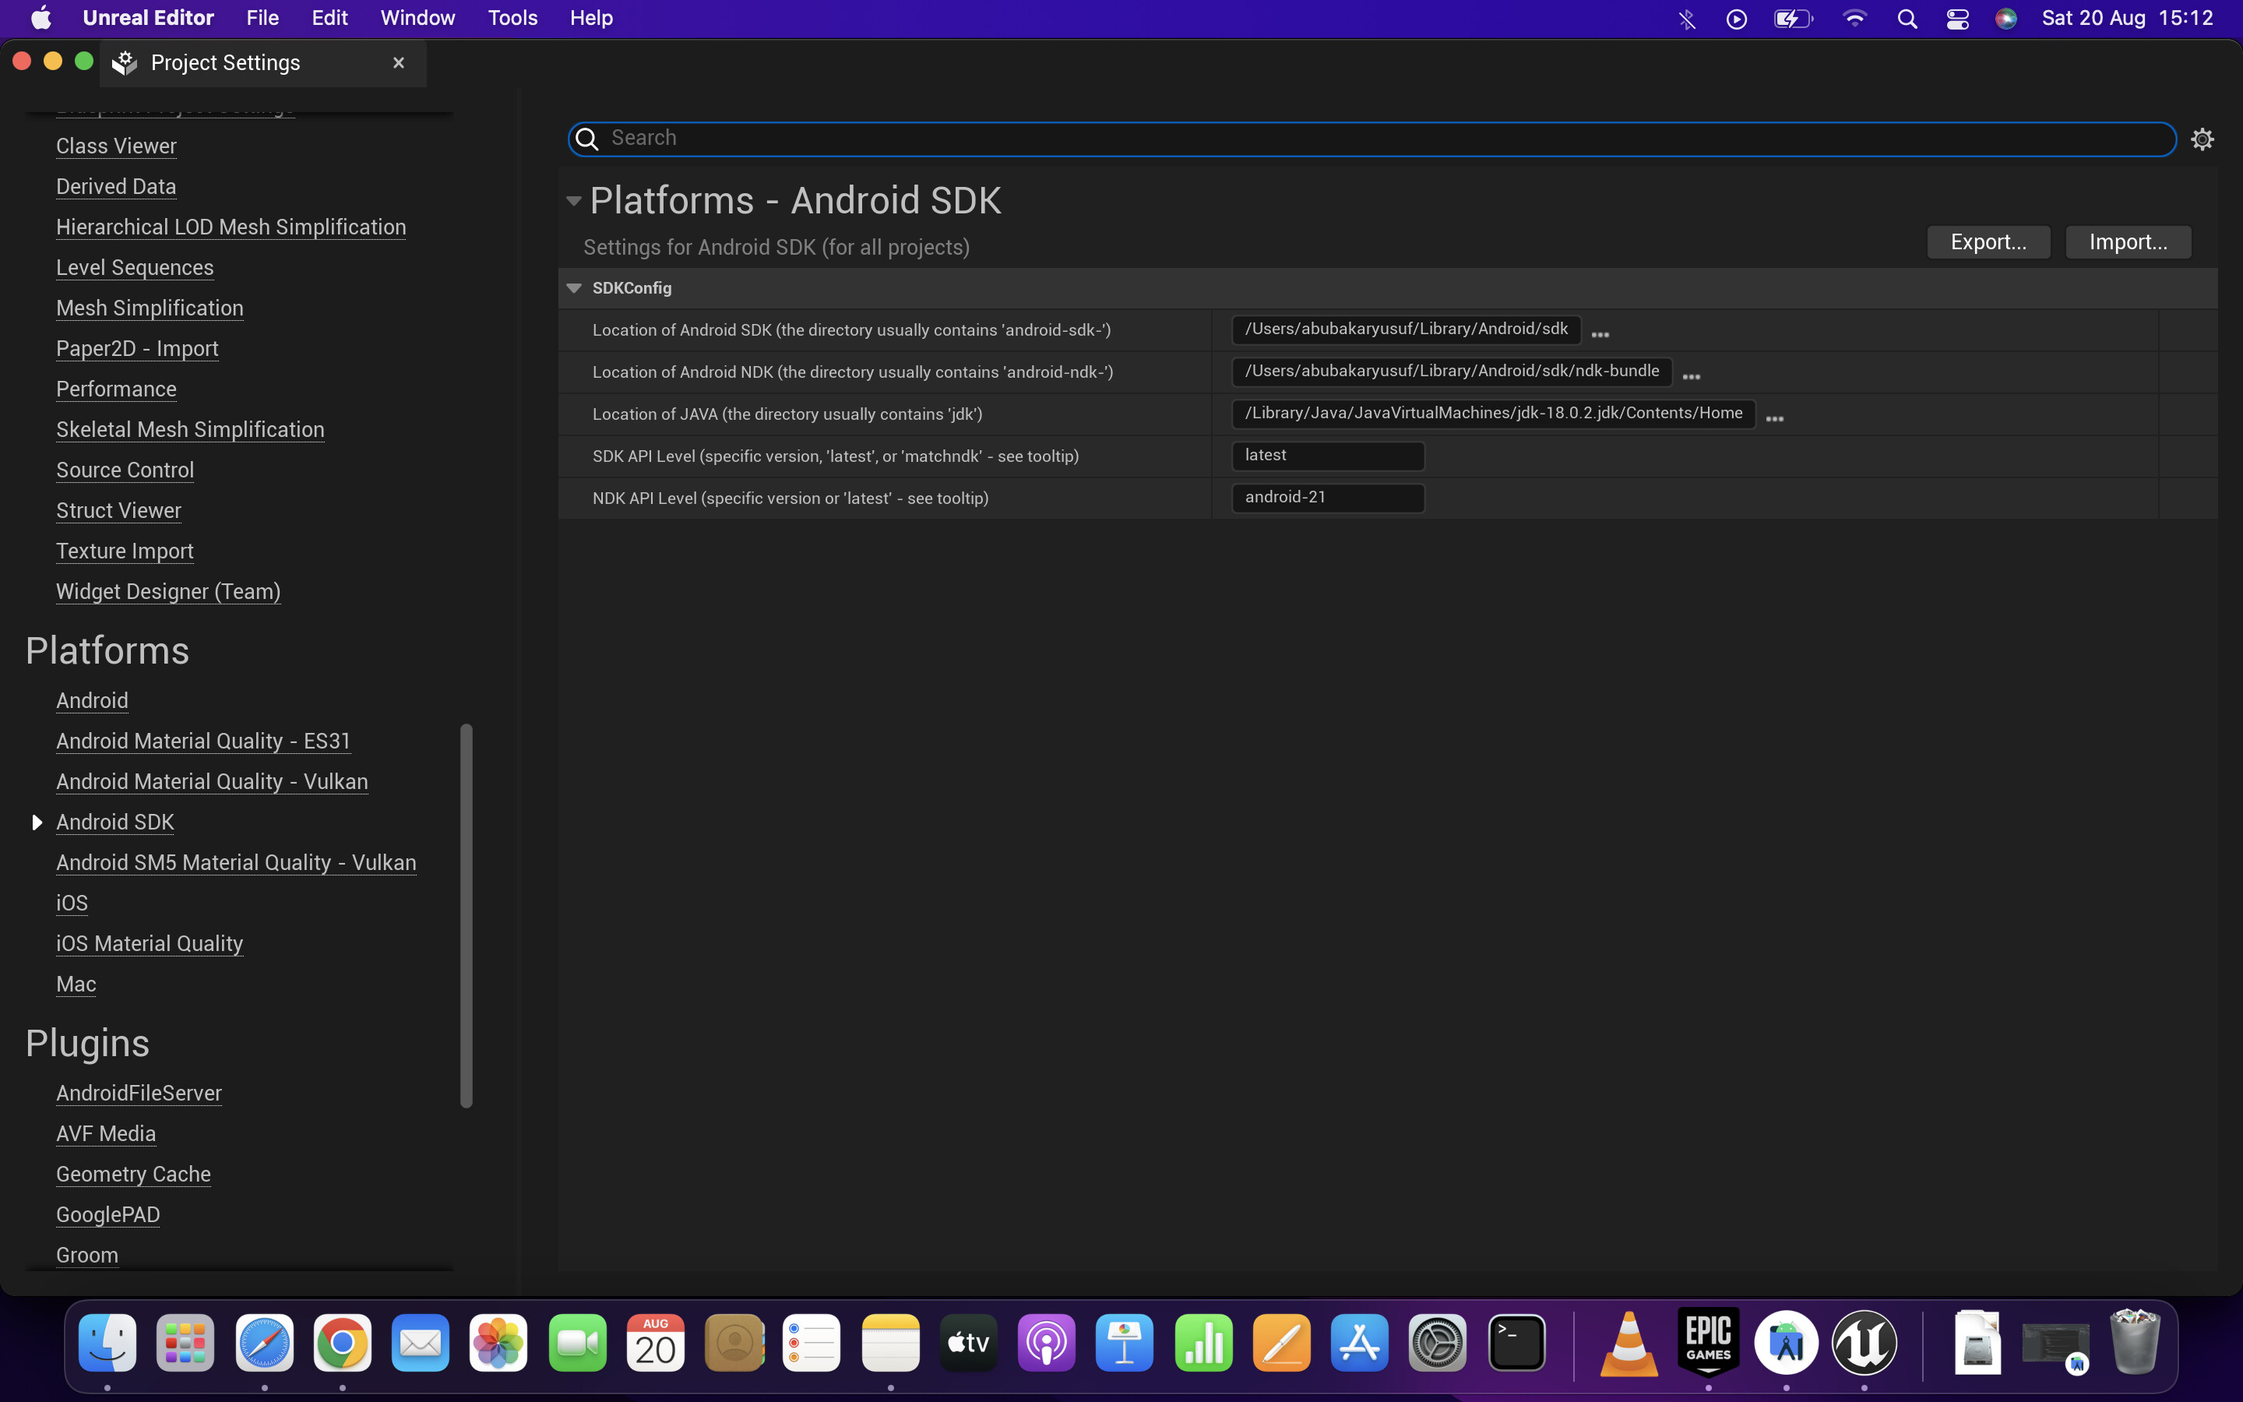Open the File menu
The image size is (2243, 1402).
click(x=262, y=19)
